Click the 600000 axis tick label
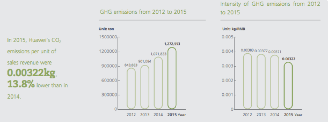Image resolution: width=328 pixels, height=122 pixels. [109, 81]
